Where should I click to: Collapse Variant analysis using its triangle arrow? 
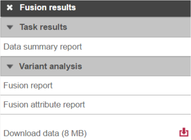(10, 66)
